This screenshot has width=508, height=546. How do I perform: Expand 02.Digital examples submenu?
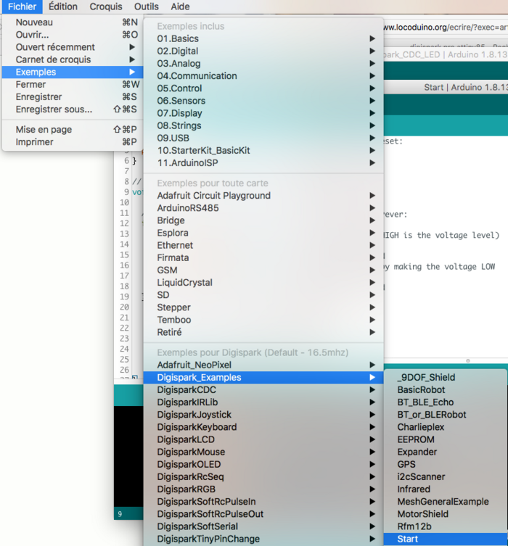263,51
